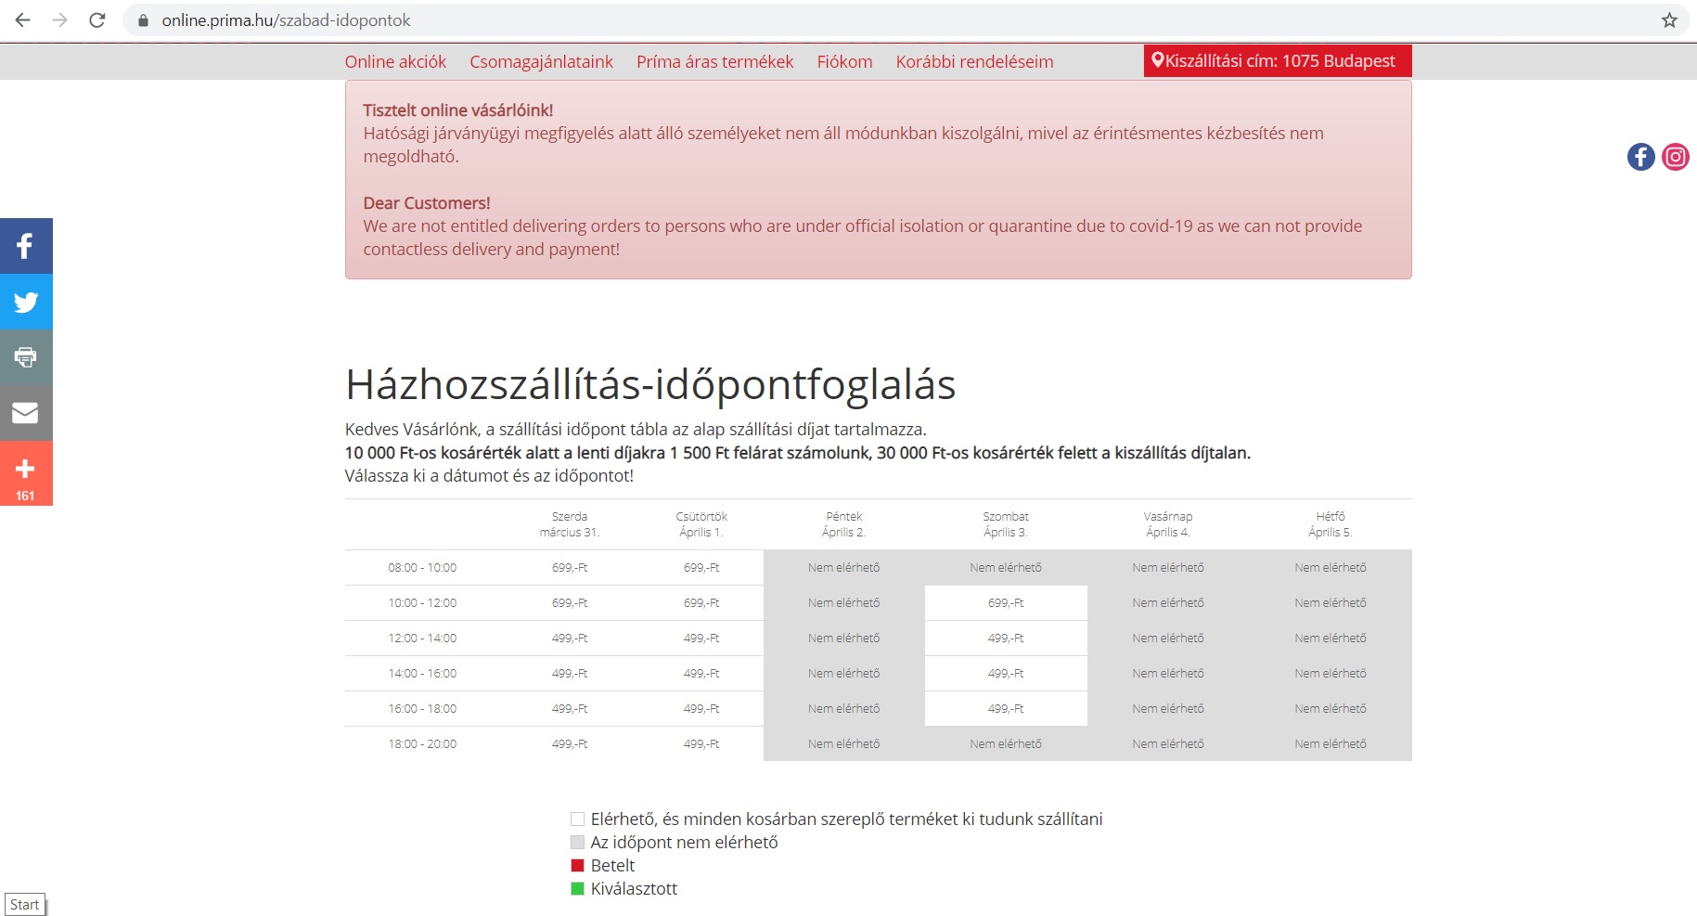Open the round Facebook page icon
Viewport: 1697px width, 916px height.
pos(1640,157)
